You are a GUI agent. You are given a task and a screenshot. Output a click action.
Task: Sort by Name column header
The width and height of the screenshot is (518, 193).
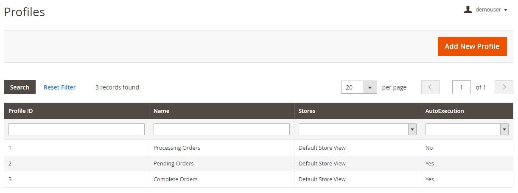click(x=161, y=111)
